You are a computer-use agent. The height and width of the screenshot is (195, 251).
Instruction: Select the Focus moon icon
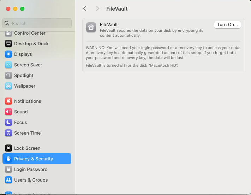[x=8, y=122]
